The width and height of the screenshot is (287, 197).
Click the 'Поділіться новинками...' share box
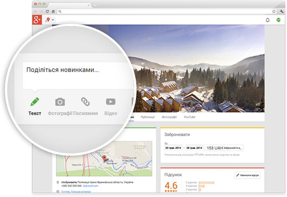click(x=78, y=75)
